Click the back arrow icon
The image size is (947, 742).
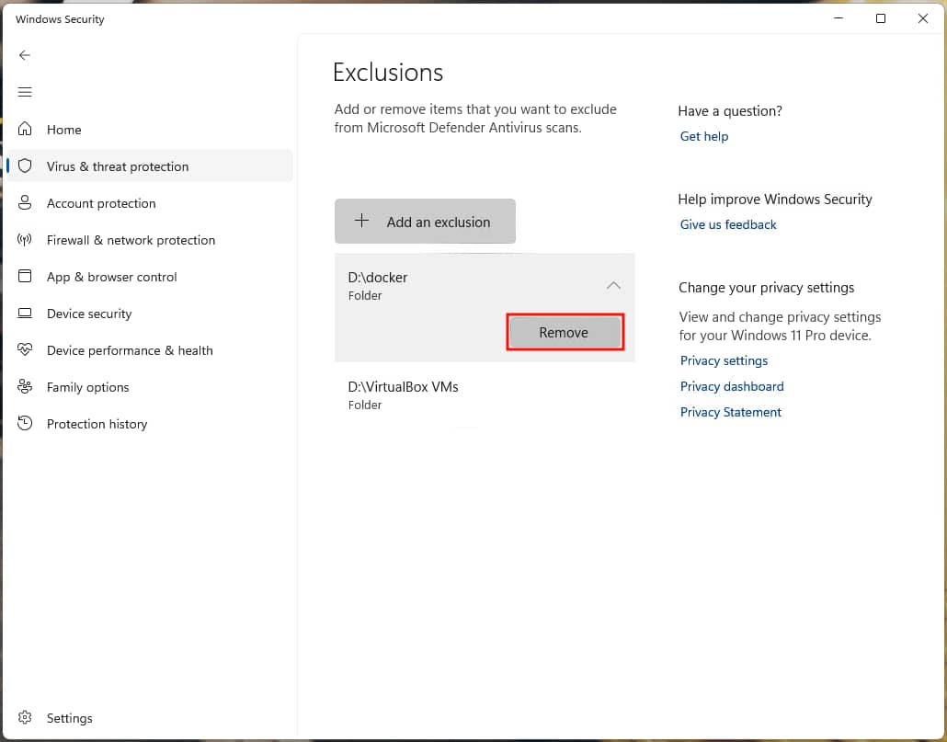click(x=24, y=55)
